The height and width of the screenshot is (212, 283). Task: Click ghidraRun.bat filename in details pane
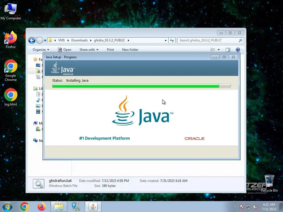click(x=60, y=181)
